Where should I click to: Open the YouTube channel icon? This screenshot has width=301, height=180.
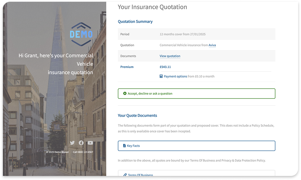click(x=90, y=143)
